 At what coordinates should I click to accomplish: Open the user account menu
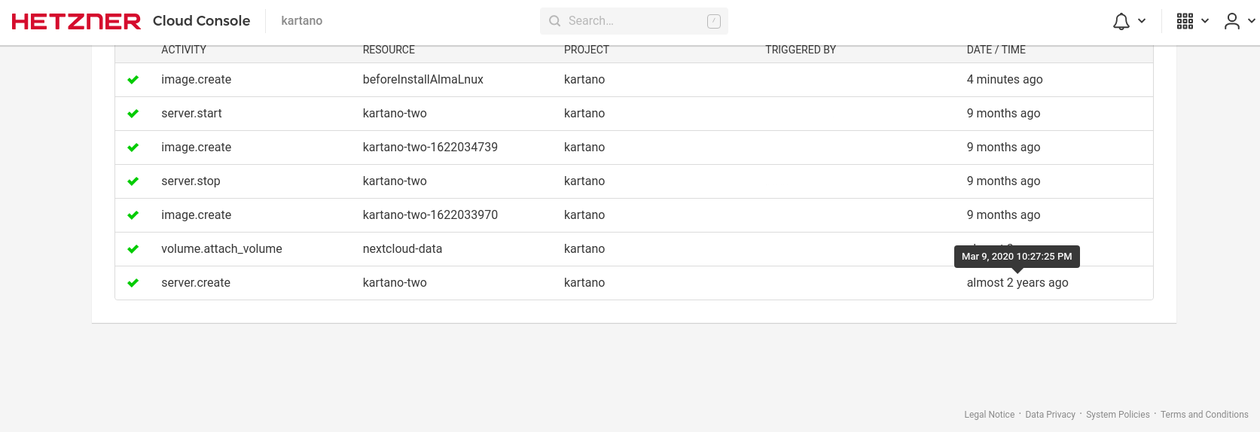(x=1231, y=21)
